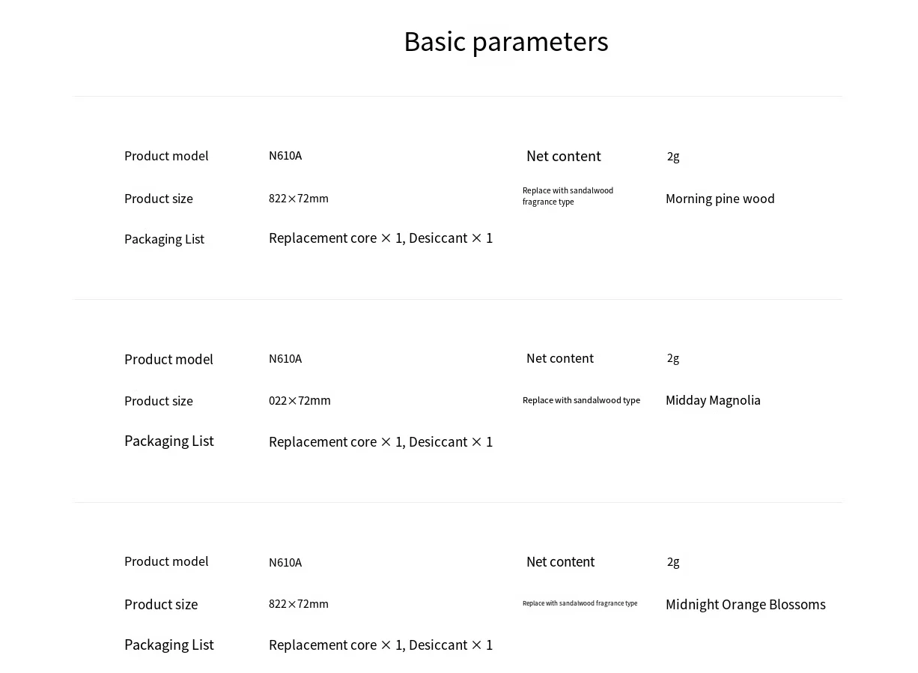Click the "Midday Magnolia" fragrance value
918x673 pixels.
(x=713, y=400)
